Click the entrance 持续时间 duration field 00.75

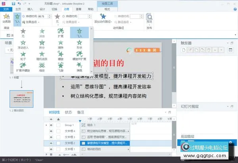43,16
